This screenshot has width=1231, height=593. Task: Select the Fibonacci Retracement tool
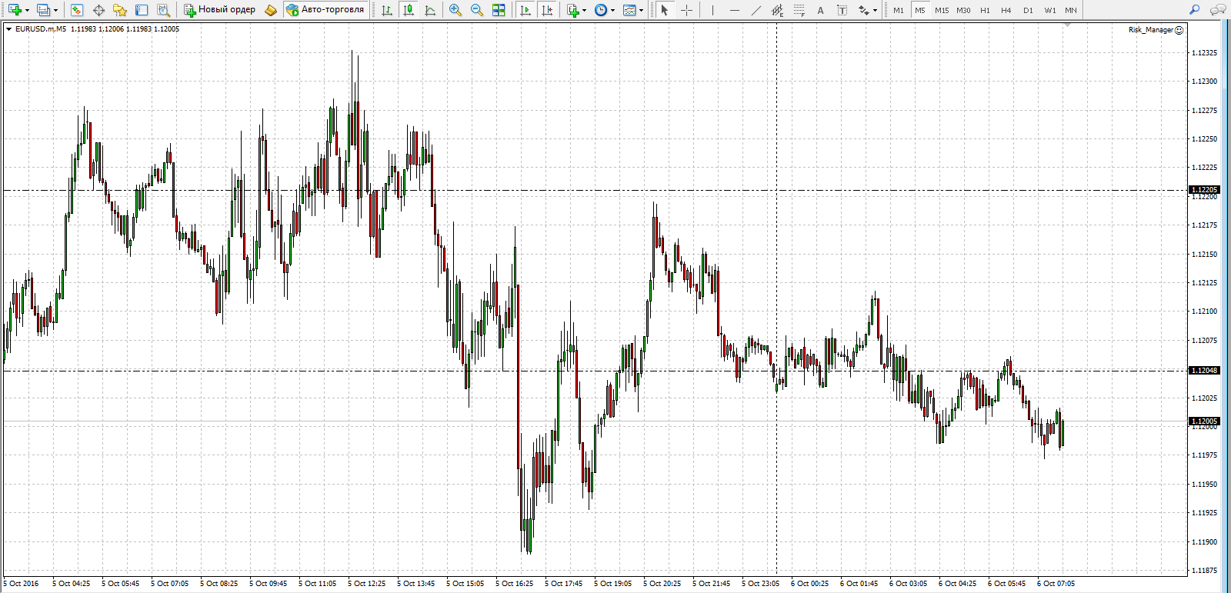click(x=799, y=10)
